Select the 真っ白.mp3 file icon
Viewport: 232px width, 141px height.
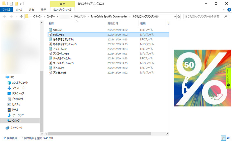pos(50,73)
